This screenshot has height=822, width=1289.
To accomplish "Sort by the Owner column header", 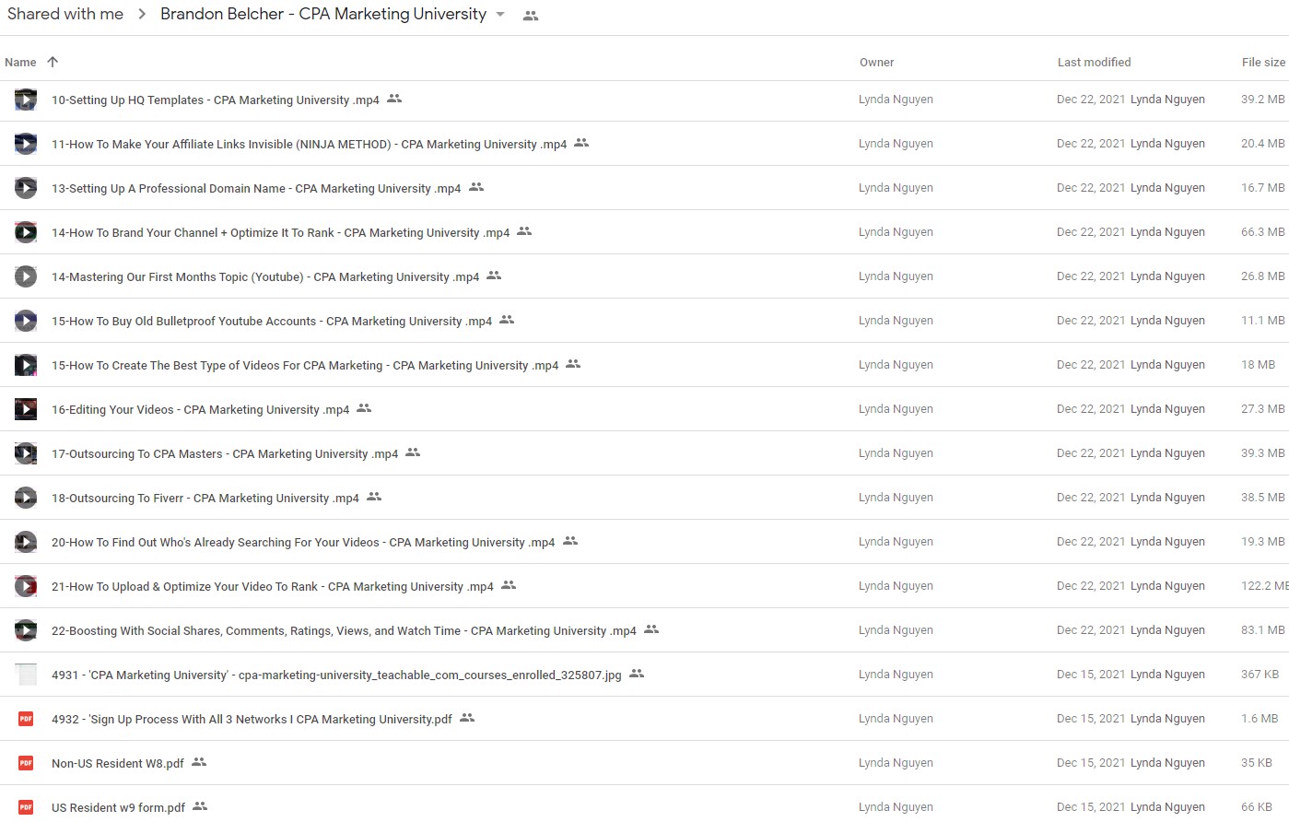I will (x=876, y=63).
